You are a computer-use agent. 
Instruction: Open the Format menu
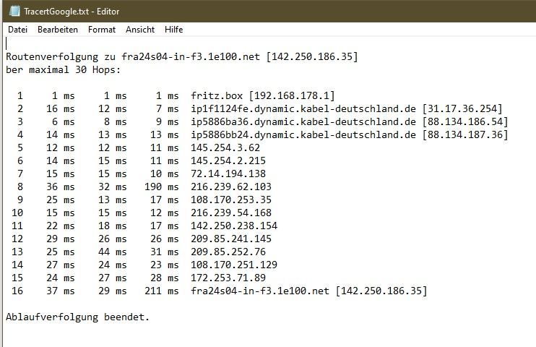click(x=102, y=30)
